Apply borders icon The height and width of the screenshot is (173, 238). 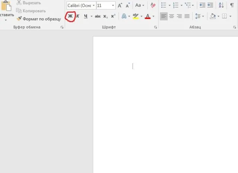click(225, 16)
